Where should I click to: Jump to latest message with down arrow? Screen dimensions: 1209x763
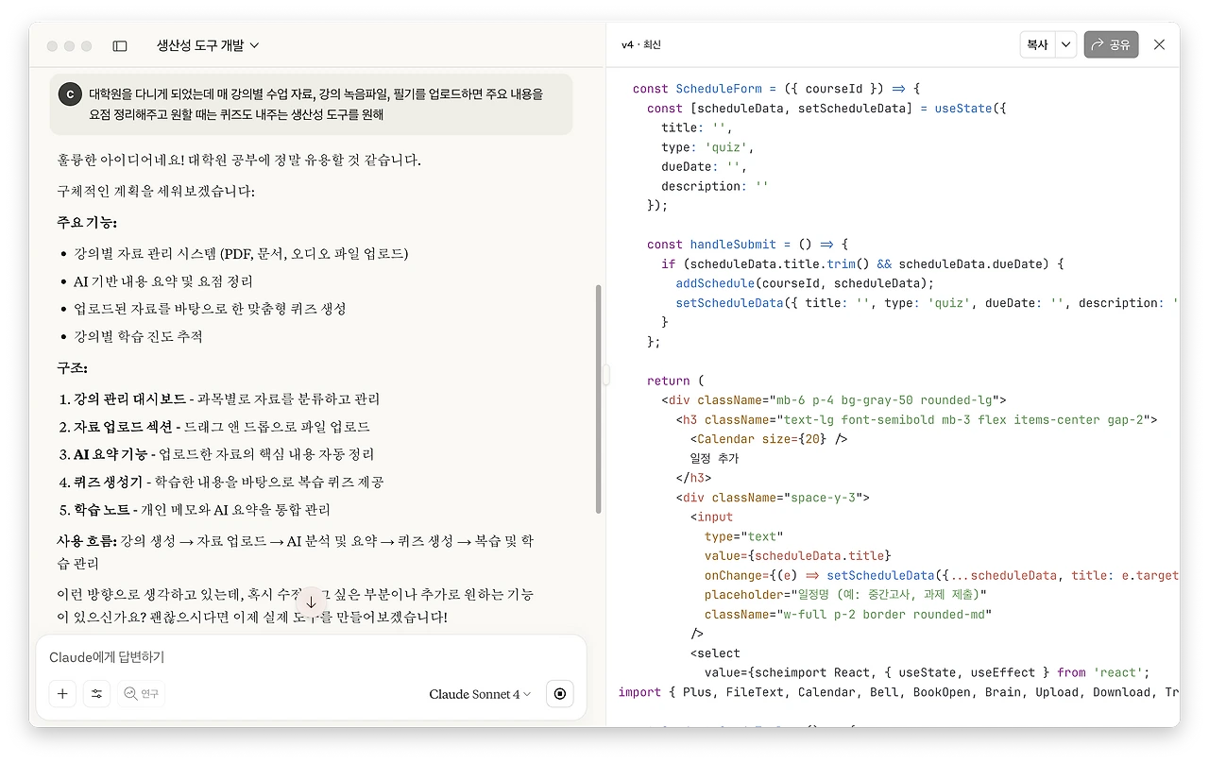(311, 602)
